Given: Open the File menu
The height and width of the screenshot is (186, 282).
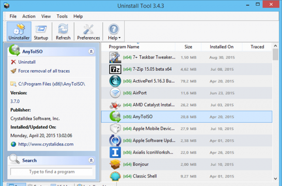Looking at the screenshot, I should (x=13, y=16).
